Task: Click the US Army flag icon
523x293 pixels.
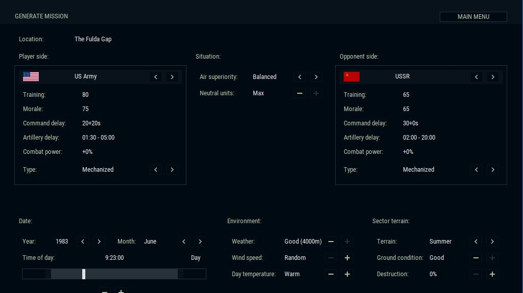Action: pos(31,77)
